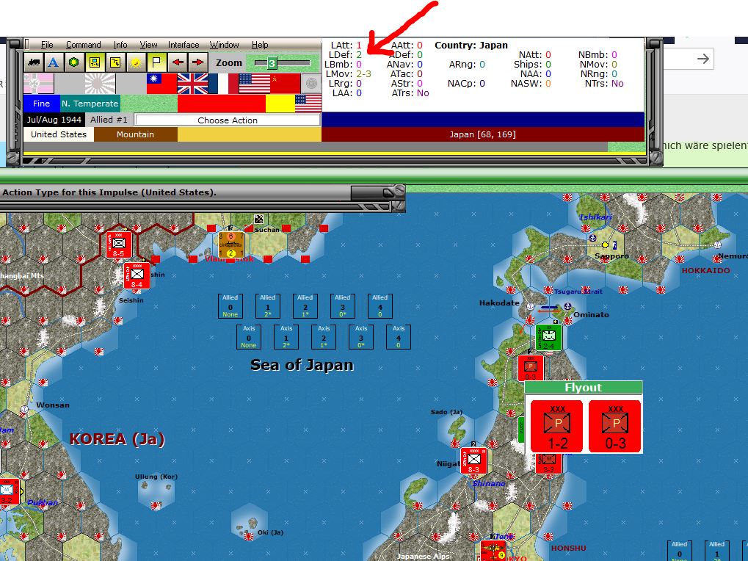748x561 pixels.
Task: Open the Command menu
Action: [84, 45]
